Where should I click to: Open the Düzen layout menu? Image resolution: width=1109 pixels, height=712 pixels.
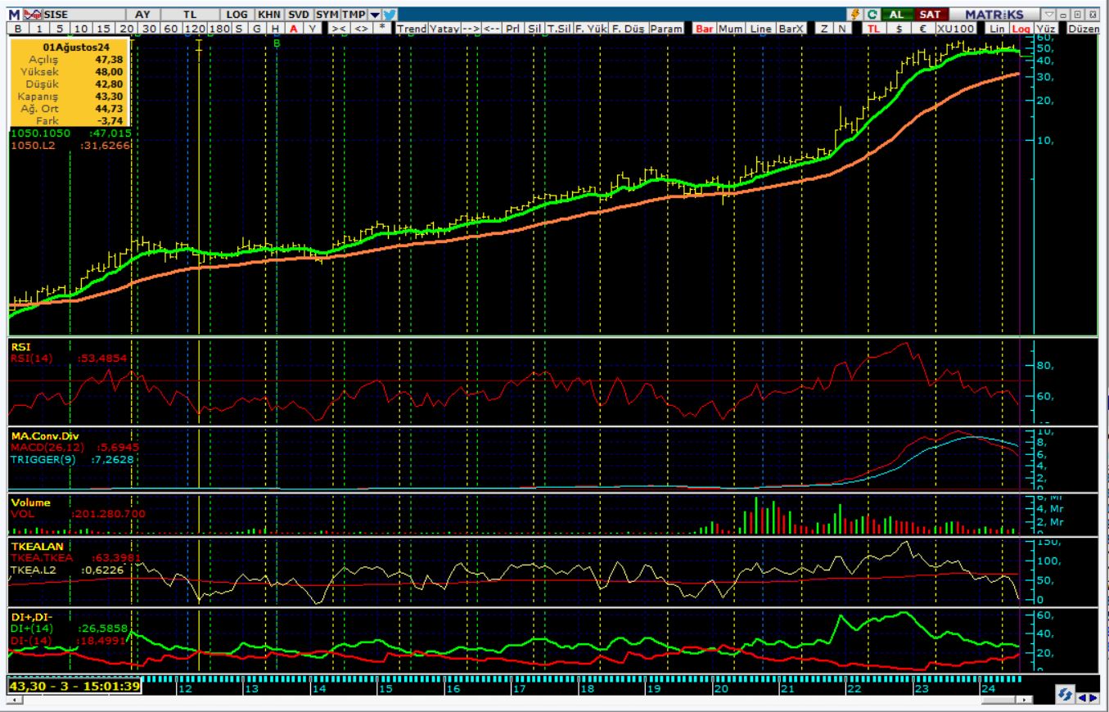pyautogui.click(x=1084, y=28)
